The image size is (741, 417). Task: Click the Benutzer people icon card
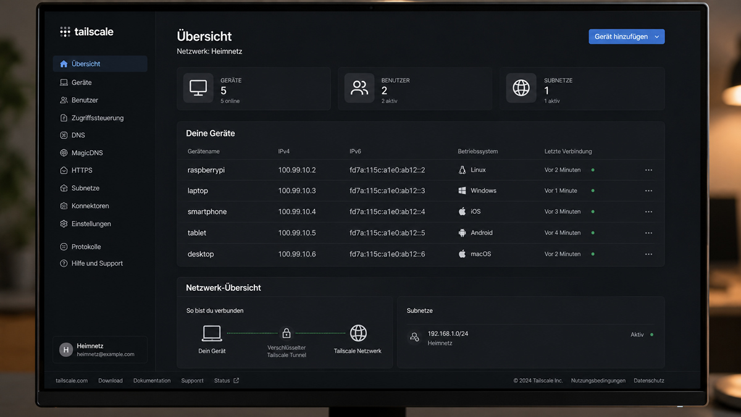tap(359, 88)
